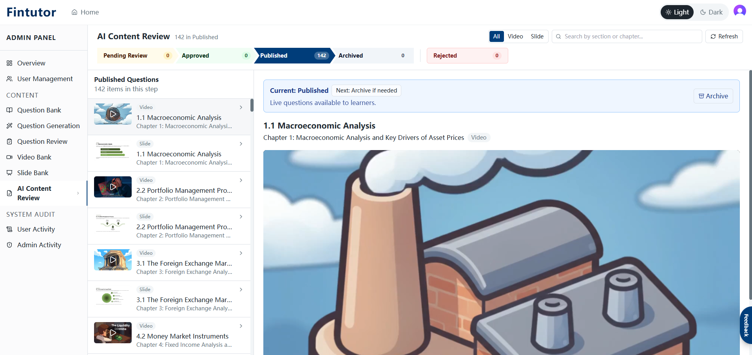752x355 pixels.
Task: Click the 'Next: Archive if needed' label
Action: click(366, 91)
